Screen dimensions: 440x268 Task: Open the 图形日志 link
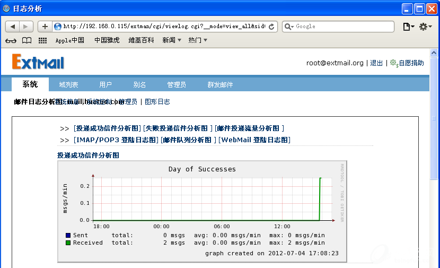pos(157,102)
